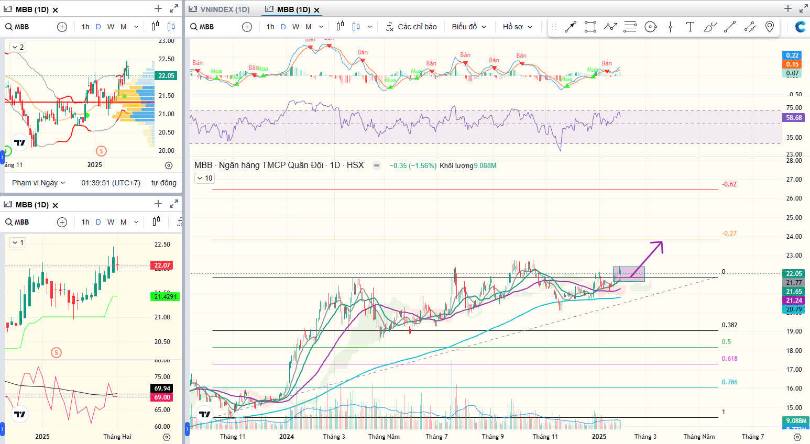The width and height of the screenshot is (810, 444).
Task: Click blue candlestick icon in top-left panel
Action: [171, 27]
